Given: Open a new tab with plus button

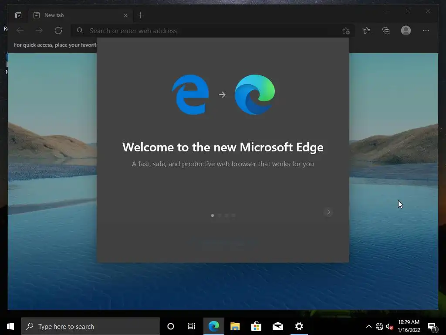Looking at the screenshot, I should [x=141, y=15].
